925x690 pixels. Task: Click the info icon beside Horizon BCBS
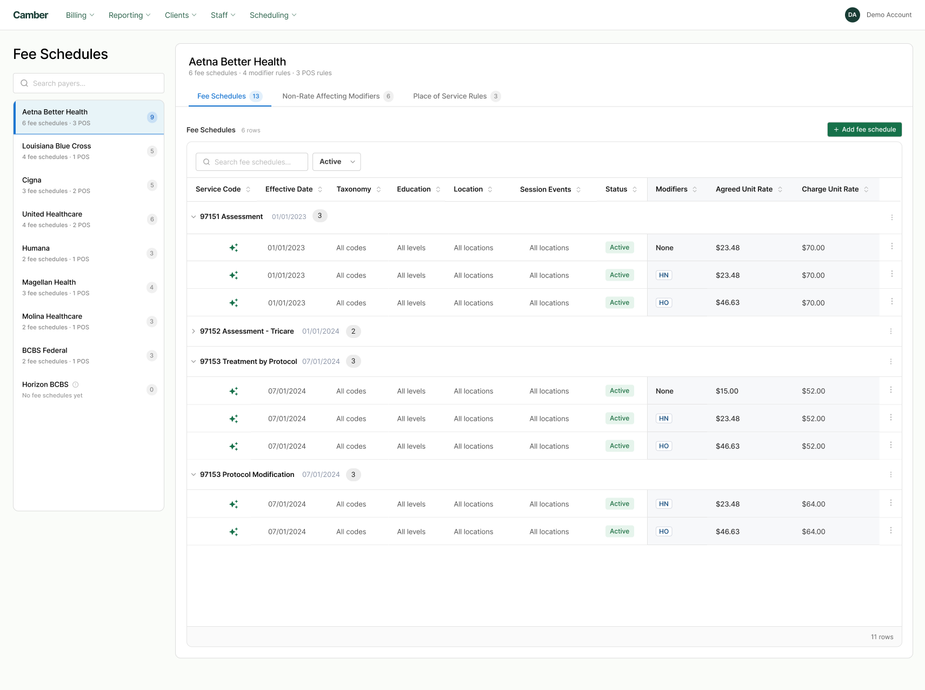click(x=76, y=384)
